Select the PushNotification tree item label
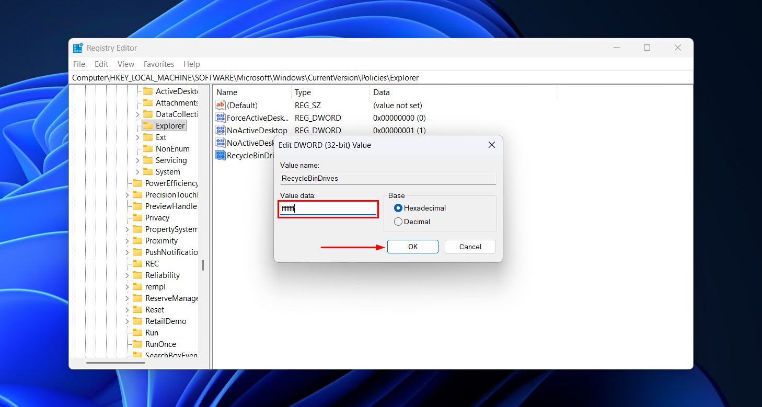 pos(171,252)
